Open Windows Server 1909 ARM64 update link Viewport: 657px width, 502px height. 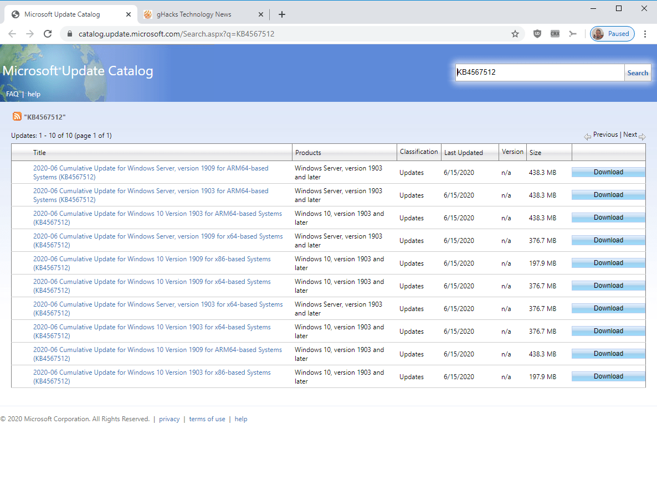(151, 173)
